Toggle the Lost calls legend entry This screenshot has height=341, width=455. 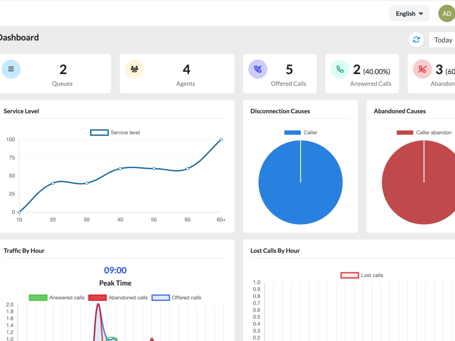(362, 275)
